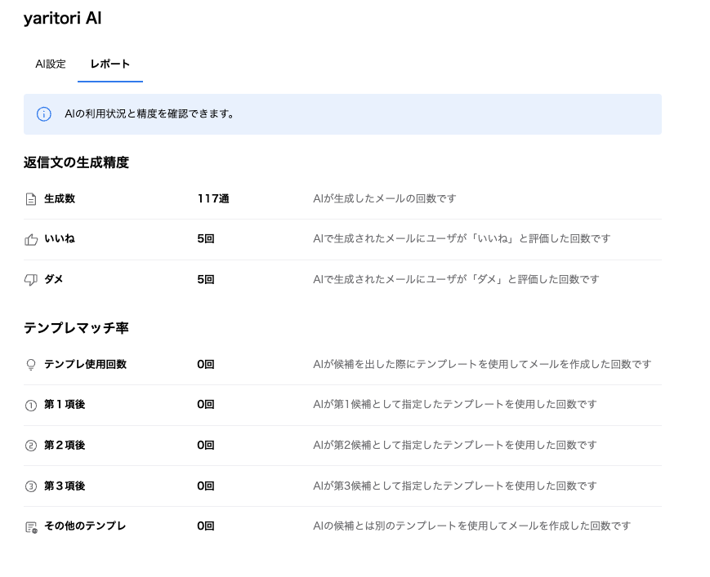Click the 117通 generated count value
This screenshot has width=710, height=577.
(x=212, y=198)
